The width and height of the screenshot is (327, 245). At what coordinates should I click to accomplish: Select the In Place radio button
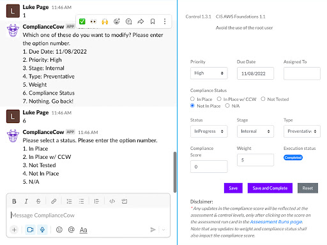192,99
